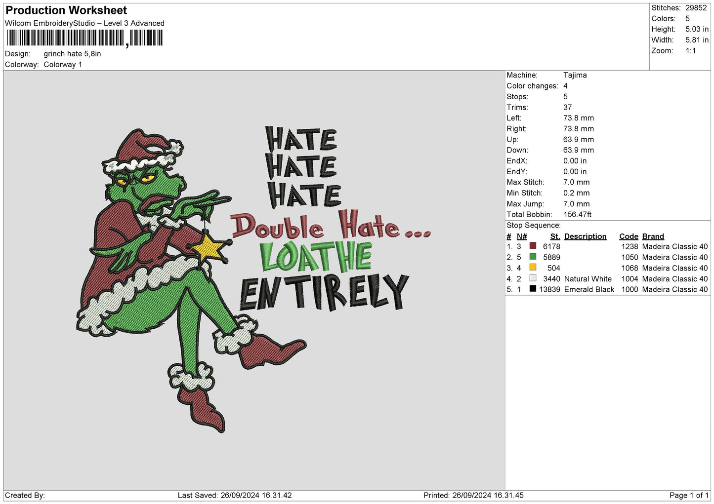
Task: Click the 'St.' column header
Action: coord(555,236)
